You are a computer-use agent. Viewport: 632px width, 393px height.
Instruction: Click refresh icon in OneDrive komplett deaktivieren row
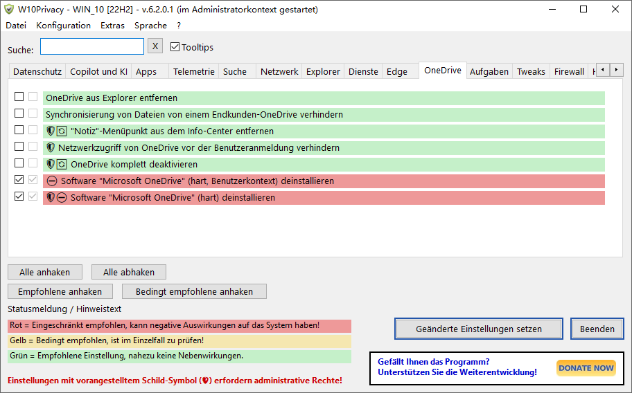pos(61,164)
